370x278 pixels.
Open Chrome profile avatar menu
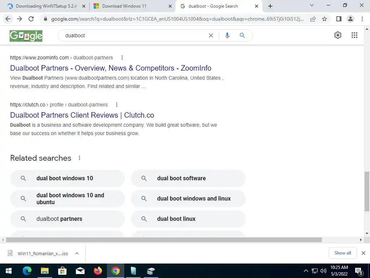tap(350, 19)
